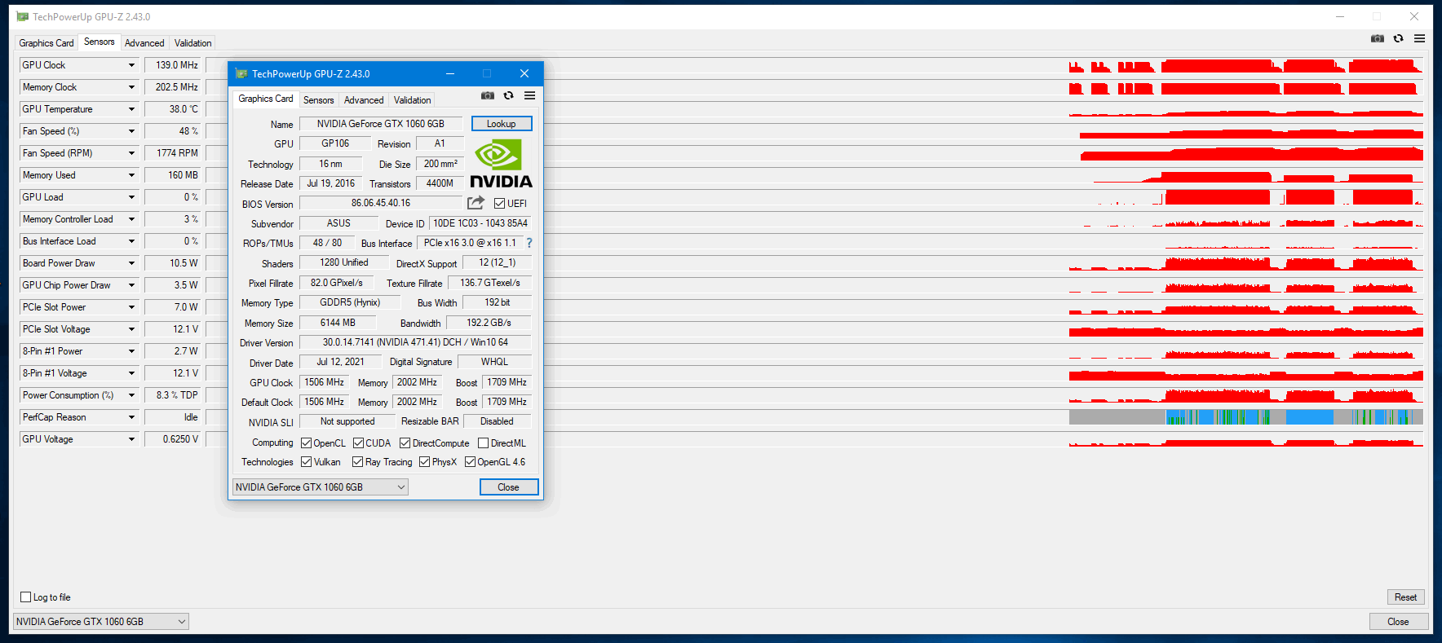Open GPU Load sensor dropdown arrow
This screenshot has height=643, width=1442.
pyautogui.click(x=131, y=197)
